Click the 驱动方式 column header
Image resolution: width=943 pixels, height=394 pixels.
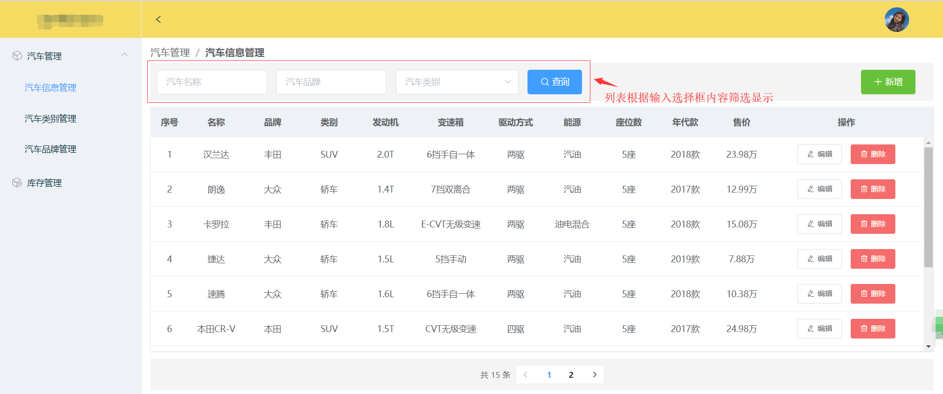point(516,122)
